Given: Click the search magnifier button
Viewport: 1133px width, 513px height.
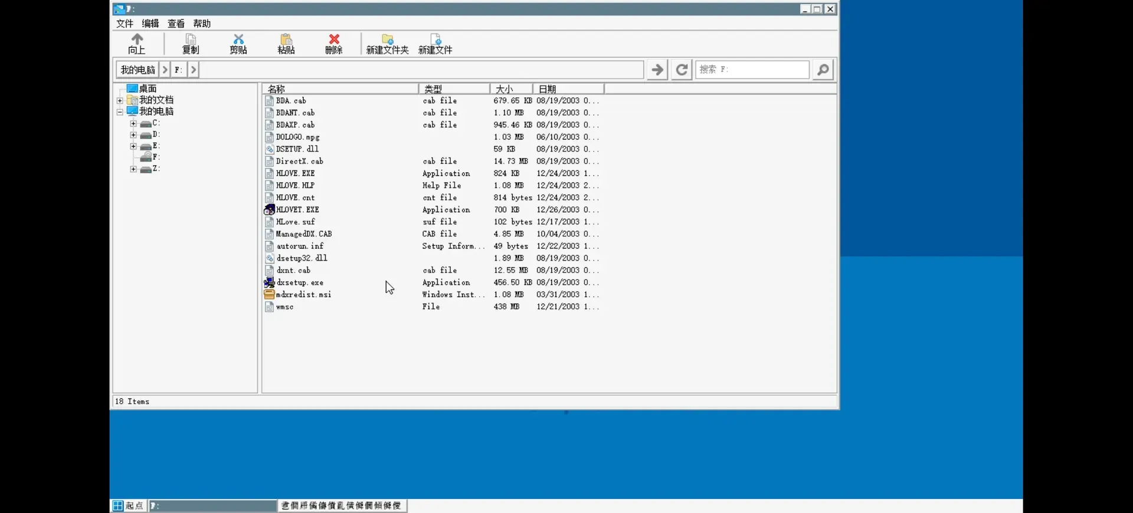Looking at the screenshot, I should click(x=823, y=70).
